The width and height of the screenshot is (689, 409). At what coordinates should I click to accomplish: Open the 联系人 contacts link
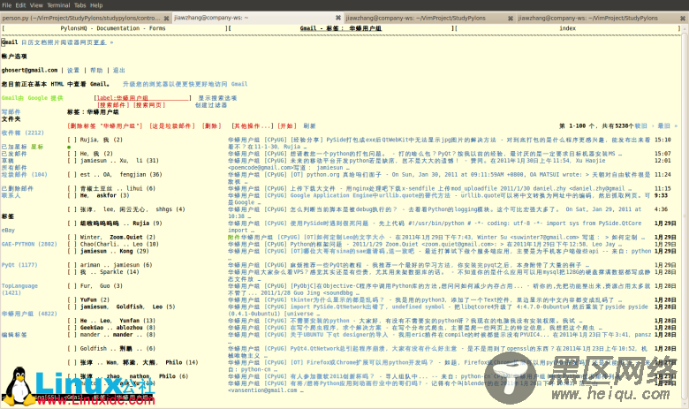point(11,195)
